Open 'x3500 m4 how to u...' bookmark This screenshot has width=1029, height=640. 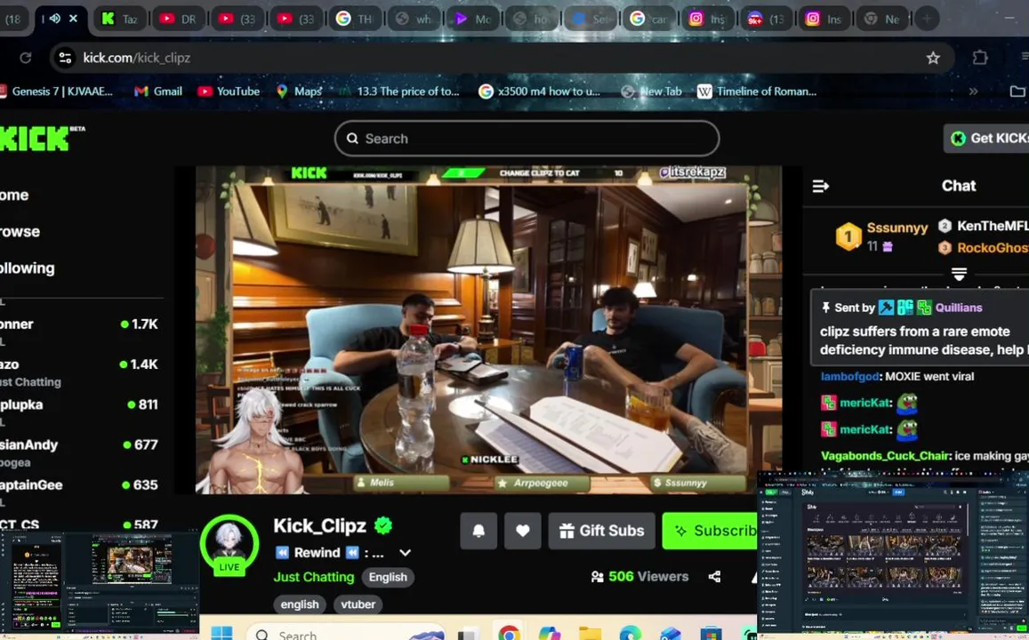click(540, 92)
